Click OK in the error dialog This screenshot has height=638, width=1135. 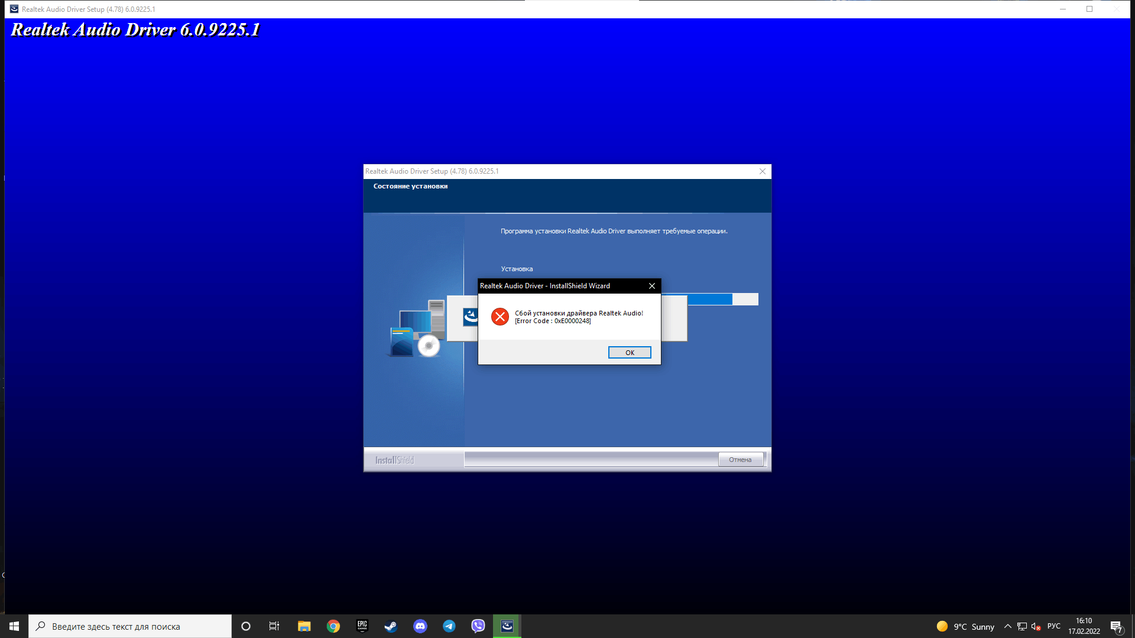coord(630,353)
